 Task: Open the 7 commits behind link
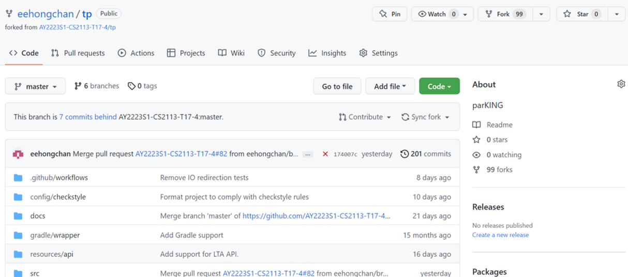click(x=88, y=117)
